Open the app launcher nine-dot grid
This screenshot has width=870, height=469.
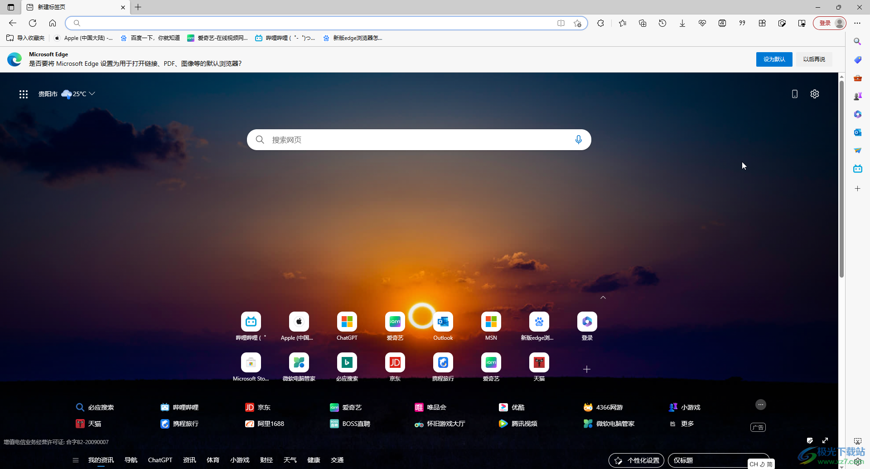[x=24, y=94]
